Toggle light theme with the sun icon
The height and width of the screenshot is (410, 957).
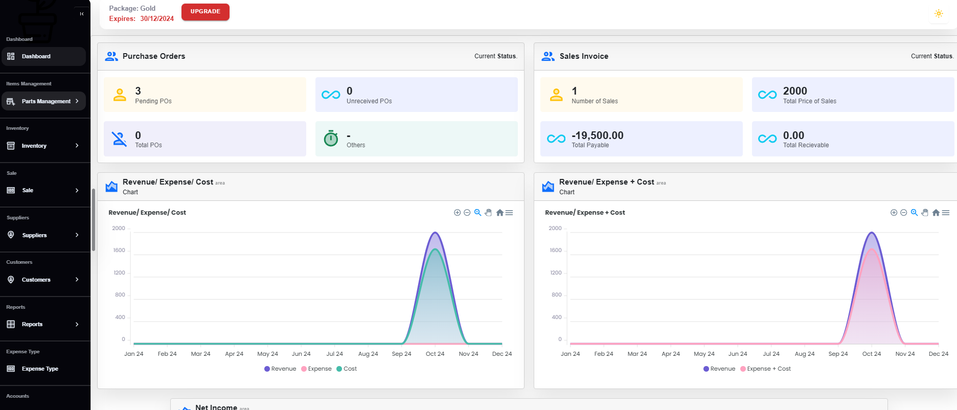(x=939, y=14)
